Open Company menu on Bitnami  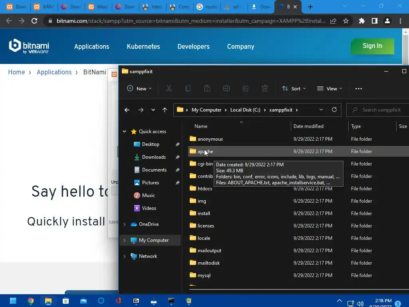click(240, 46)
